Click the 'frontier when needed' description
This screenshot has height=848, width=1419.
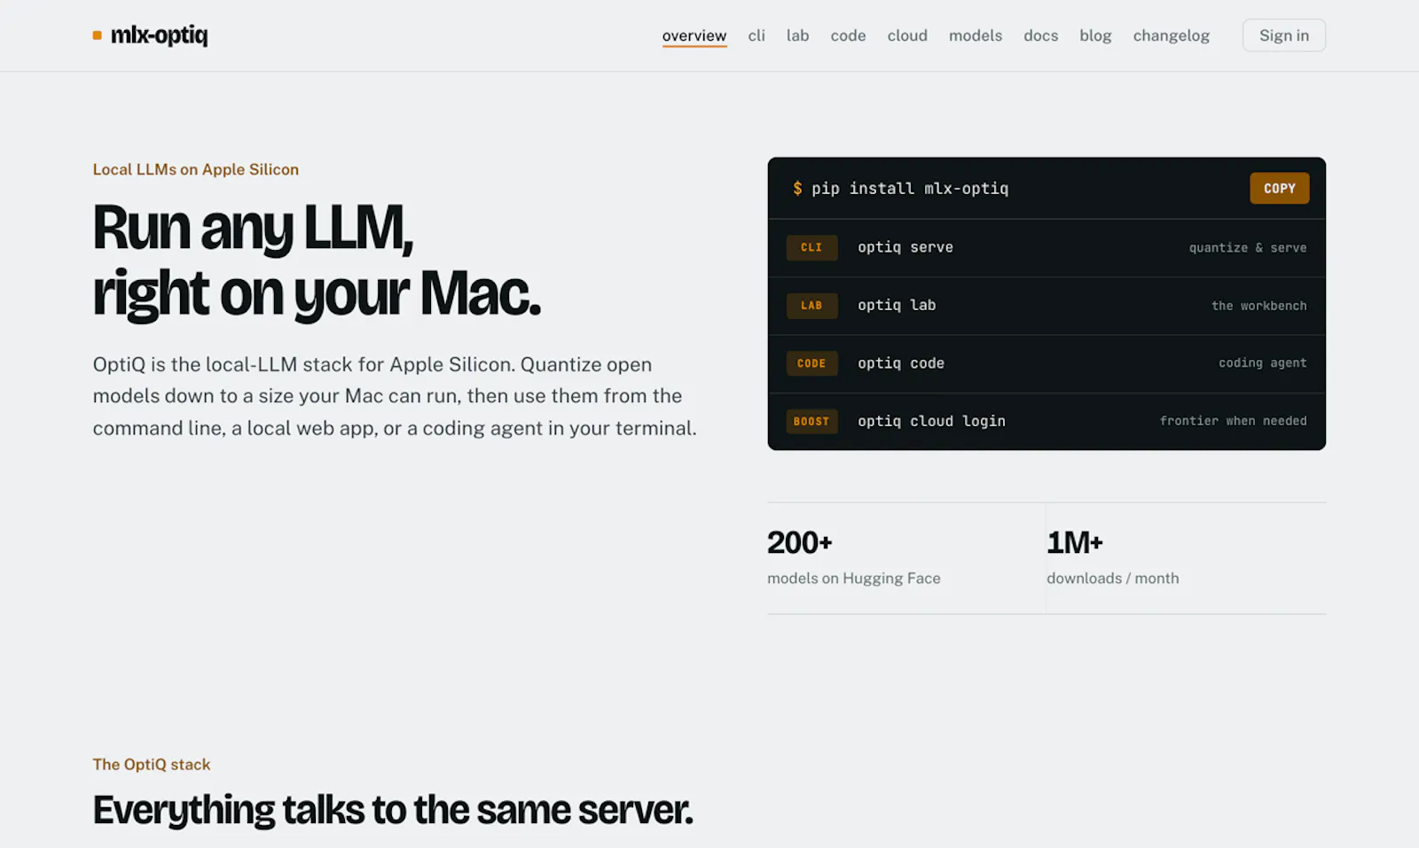click(1234, 421)
